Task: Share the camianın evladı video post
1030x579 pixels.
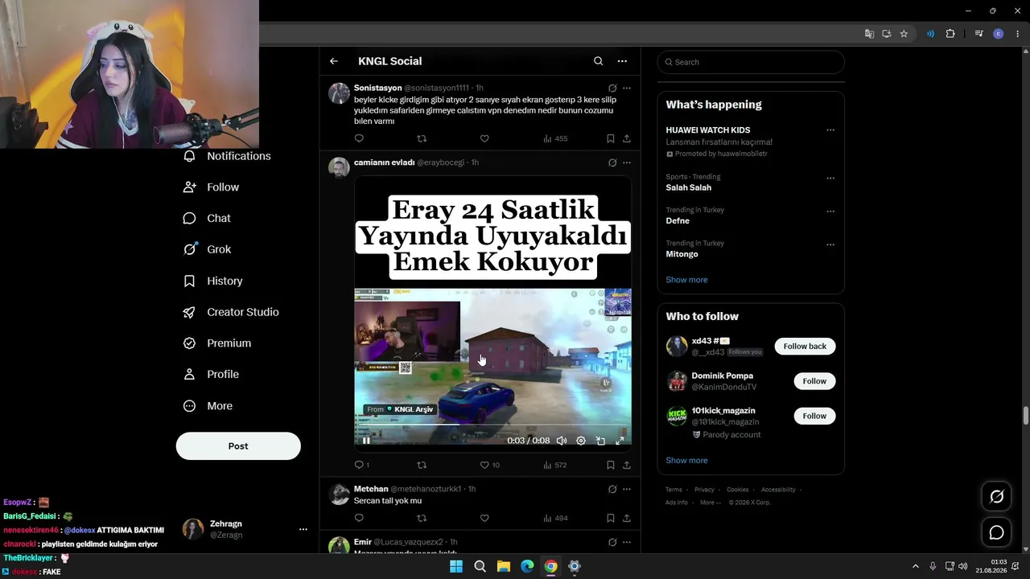Action: coord(627,465)
